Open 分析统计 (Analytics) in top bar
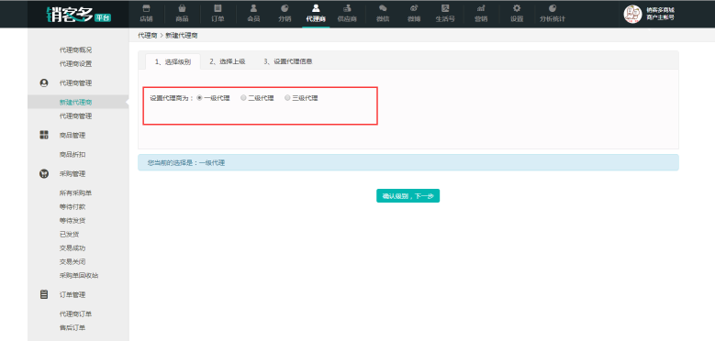715x341 pixels. click(x=553, y=13)
